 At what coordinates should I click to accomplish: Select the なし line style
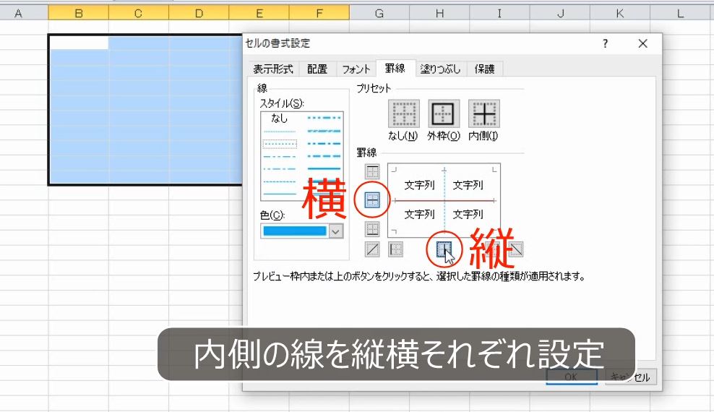tap(280, 119)
